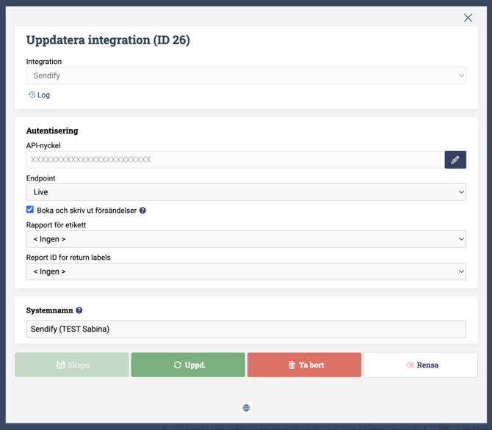Expand the Endpoint dropdown set to Live
492x430 pixels.
[246, 192]
